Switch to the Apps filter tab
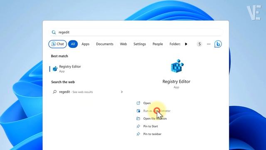Screen dimensions: 266x150 pyautogui.click(x=86, y=44)
